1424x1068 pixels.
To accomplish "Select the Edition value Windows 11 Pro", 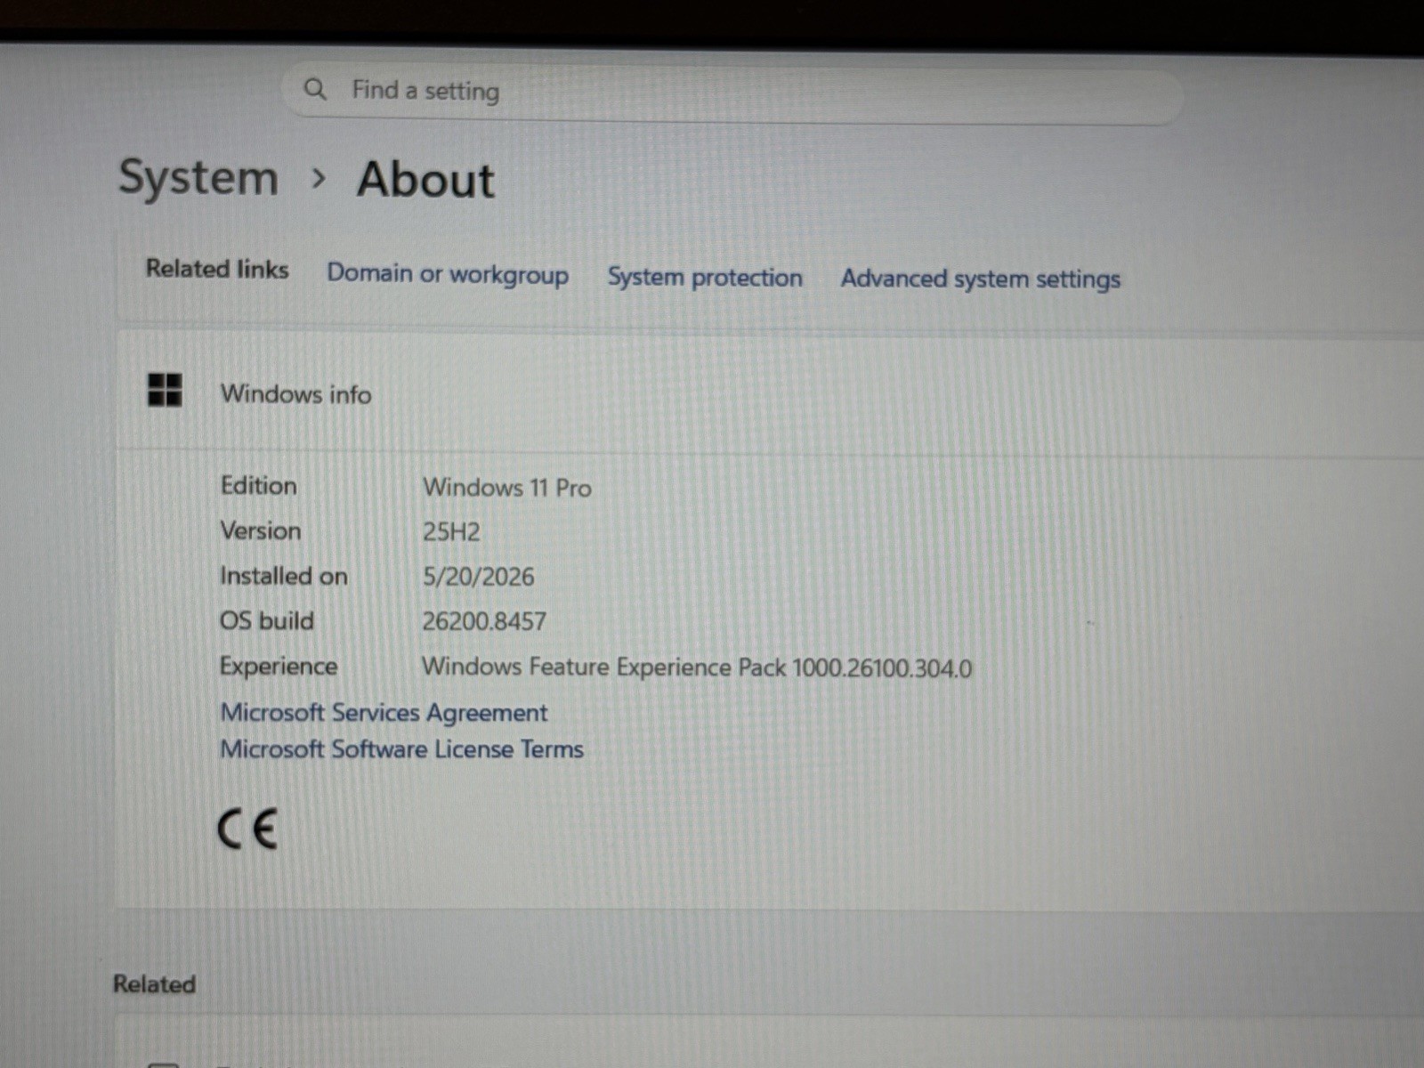I will tap(507, 488).
